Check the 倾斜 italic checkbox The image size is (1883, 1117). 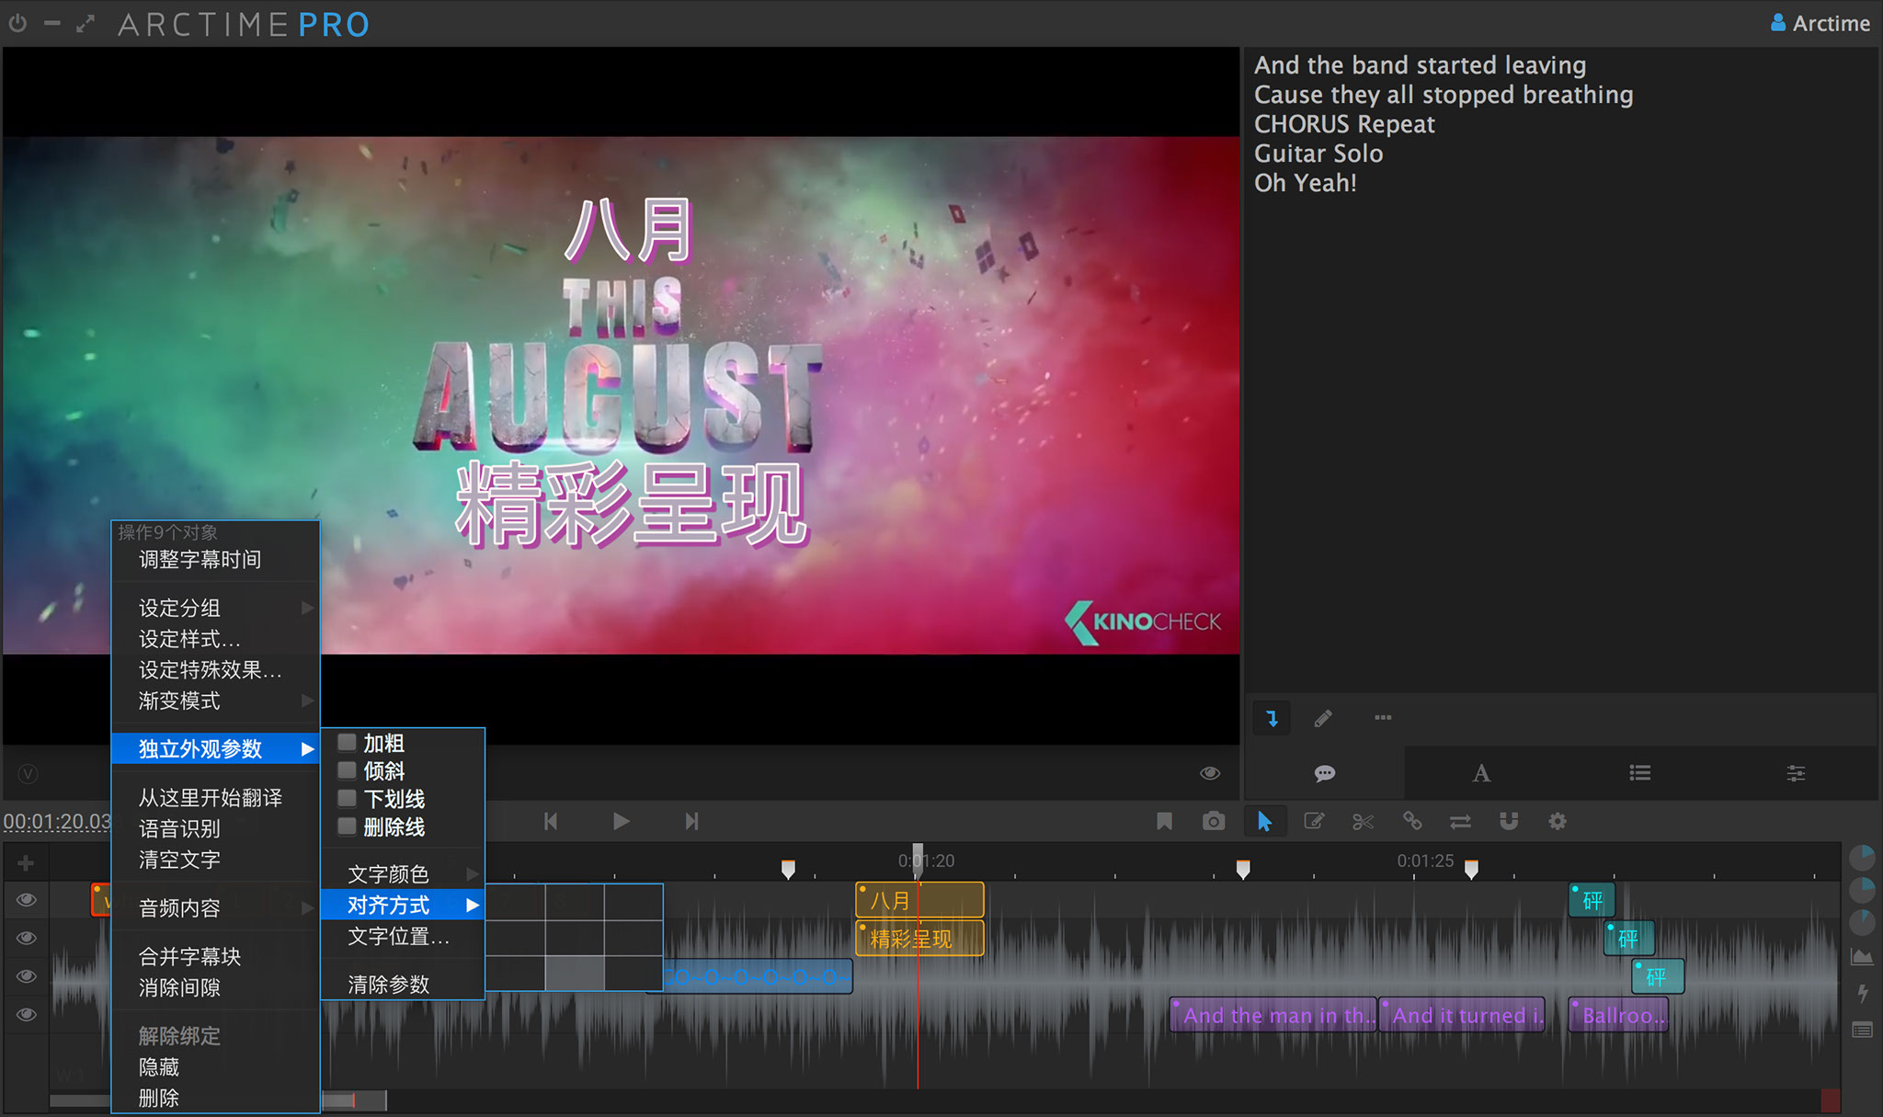coord(347,770)
